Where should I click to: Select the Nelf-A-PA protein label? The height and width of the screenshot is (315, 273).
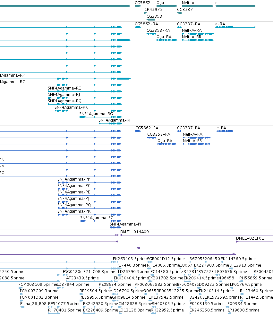click(x=192, y=134)
